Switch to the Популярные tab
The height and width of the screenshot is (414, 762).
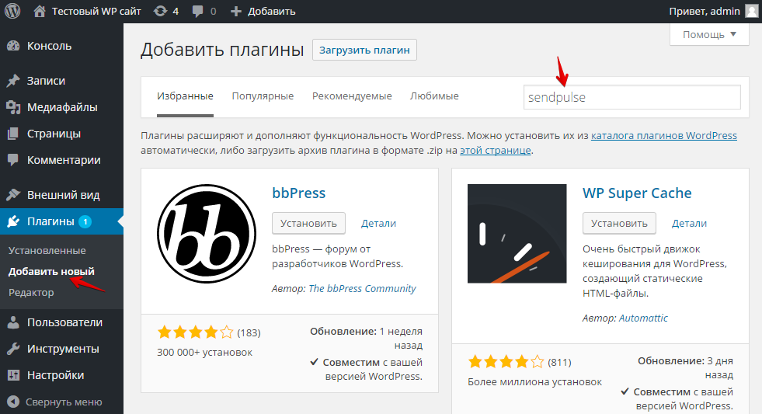point(263,96)
